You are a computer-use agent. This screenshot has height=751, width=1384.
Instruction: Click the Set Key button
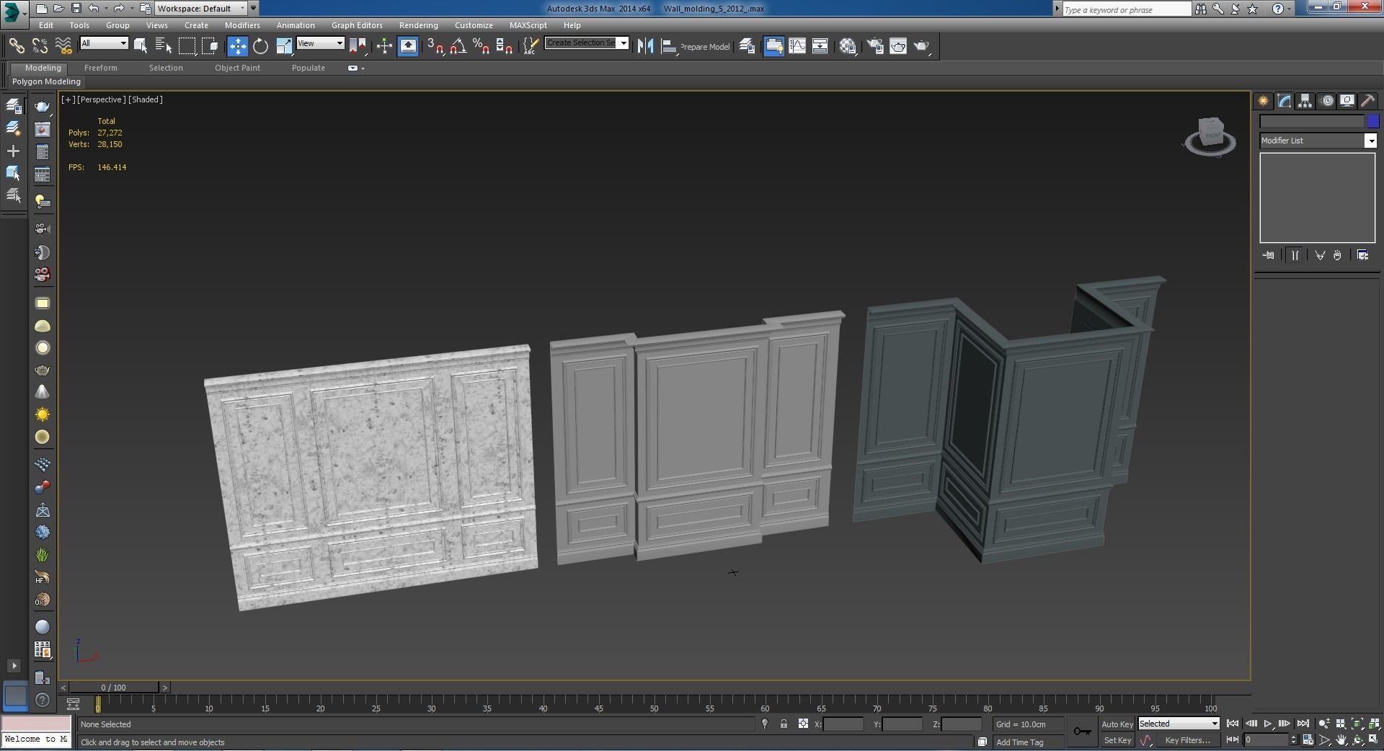tap(1117, 740)
